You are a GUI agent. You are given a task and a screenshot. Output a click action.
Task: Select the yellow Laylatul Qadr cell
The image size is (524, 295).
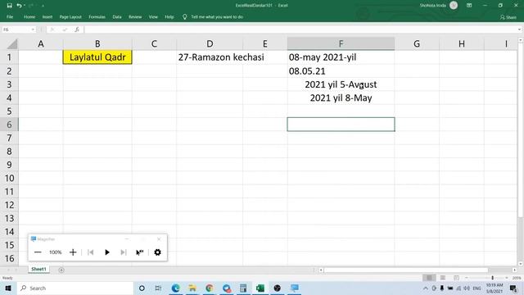[x=97, y=57]
